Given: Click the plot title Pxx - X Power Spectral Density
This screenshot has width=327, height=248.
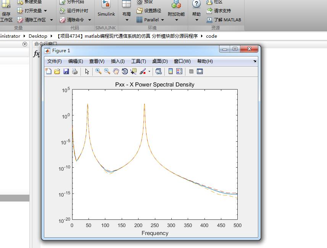Looking at the screenshot, I should pos(155,85).
